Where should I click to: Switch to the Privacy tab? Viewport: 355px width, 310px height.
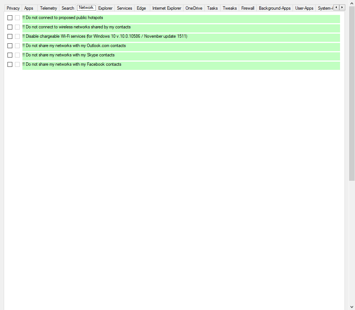coord(13,8)
